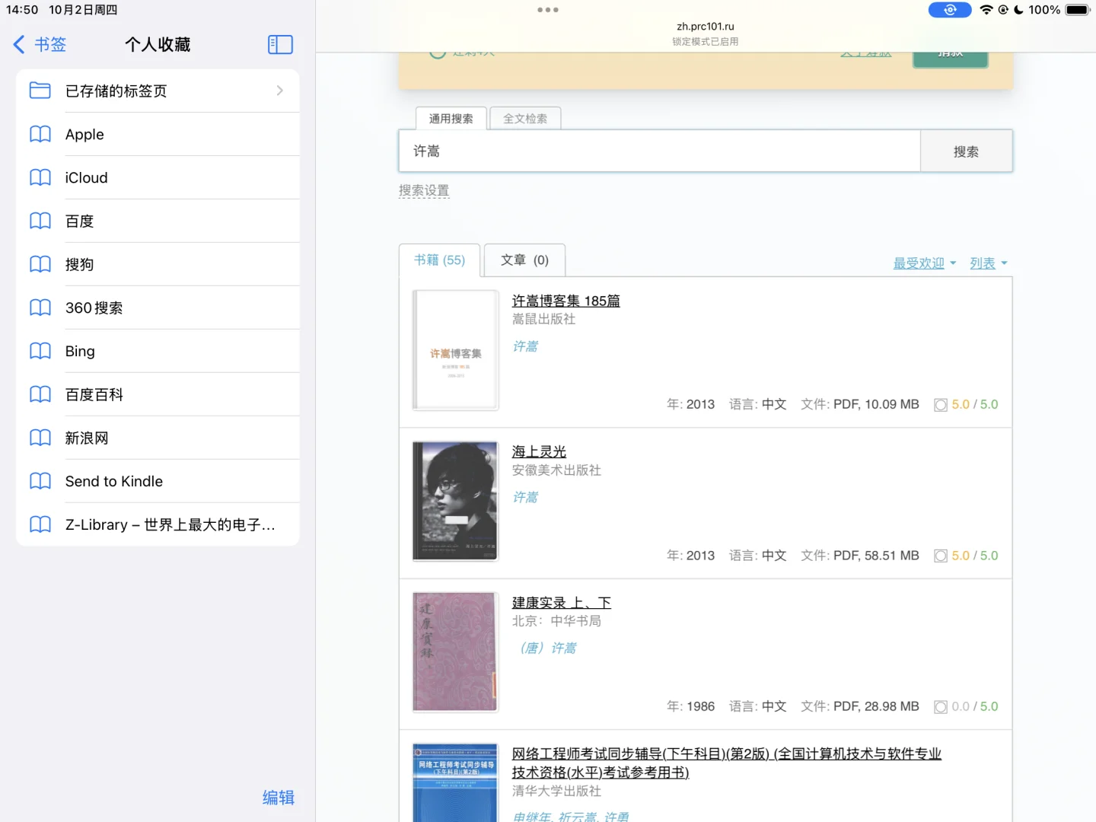This screenshot has height=822, width=1096.
Task: Open 网络工程师考试同步辅导 book link
Action: 727,763
